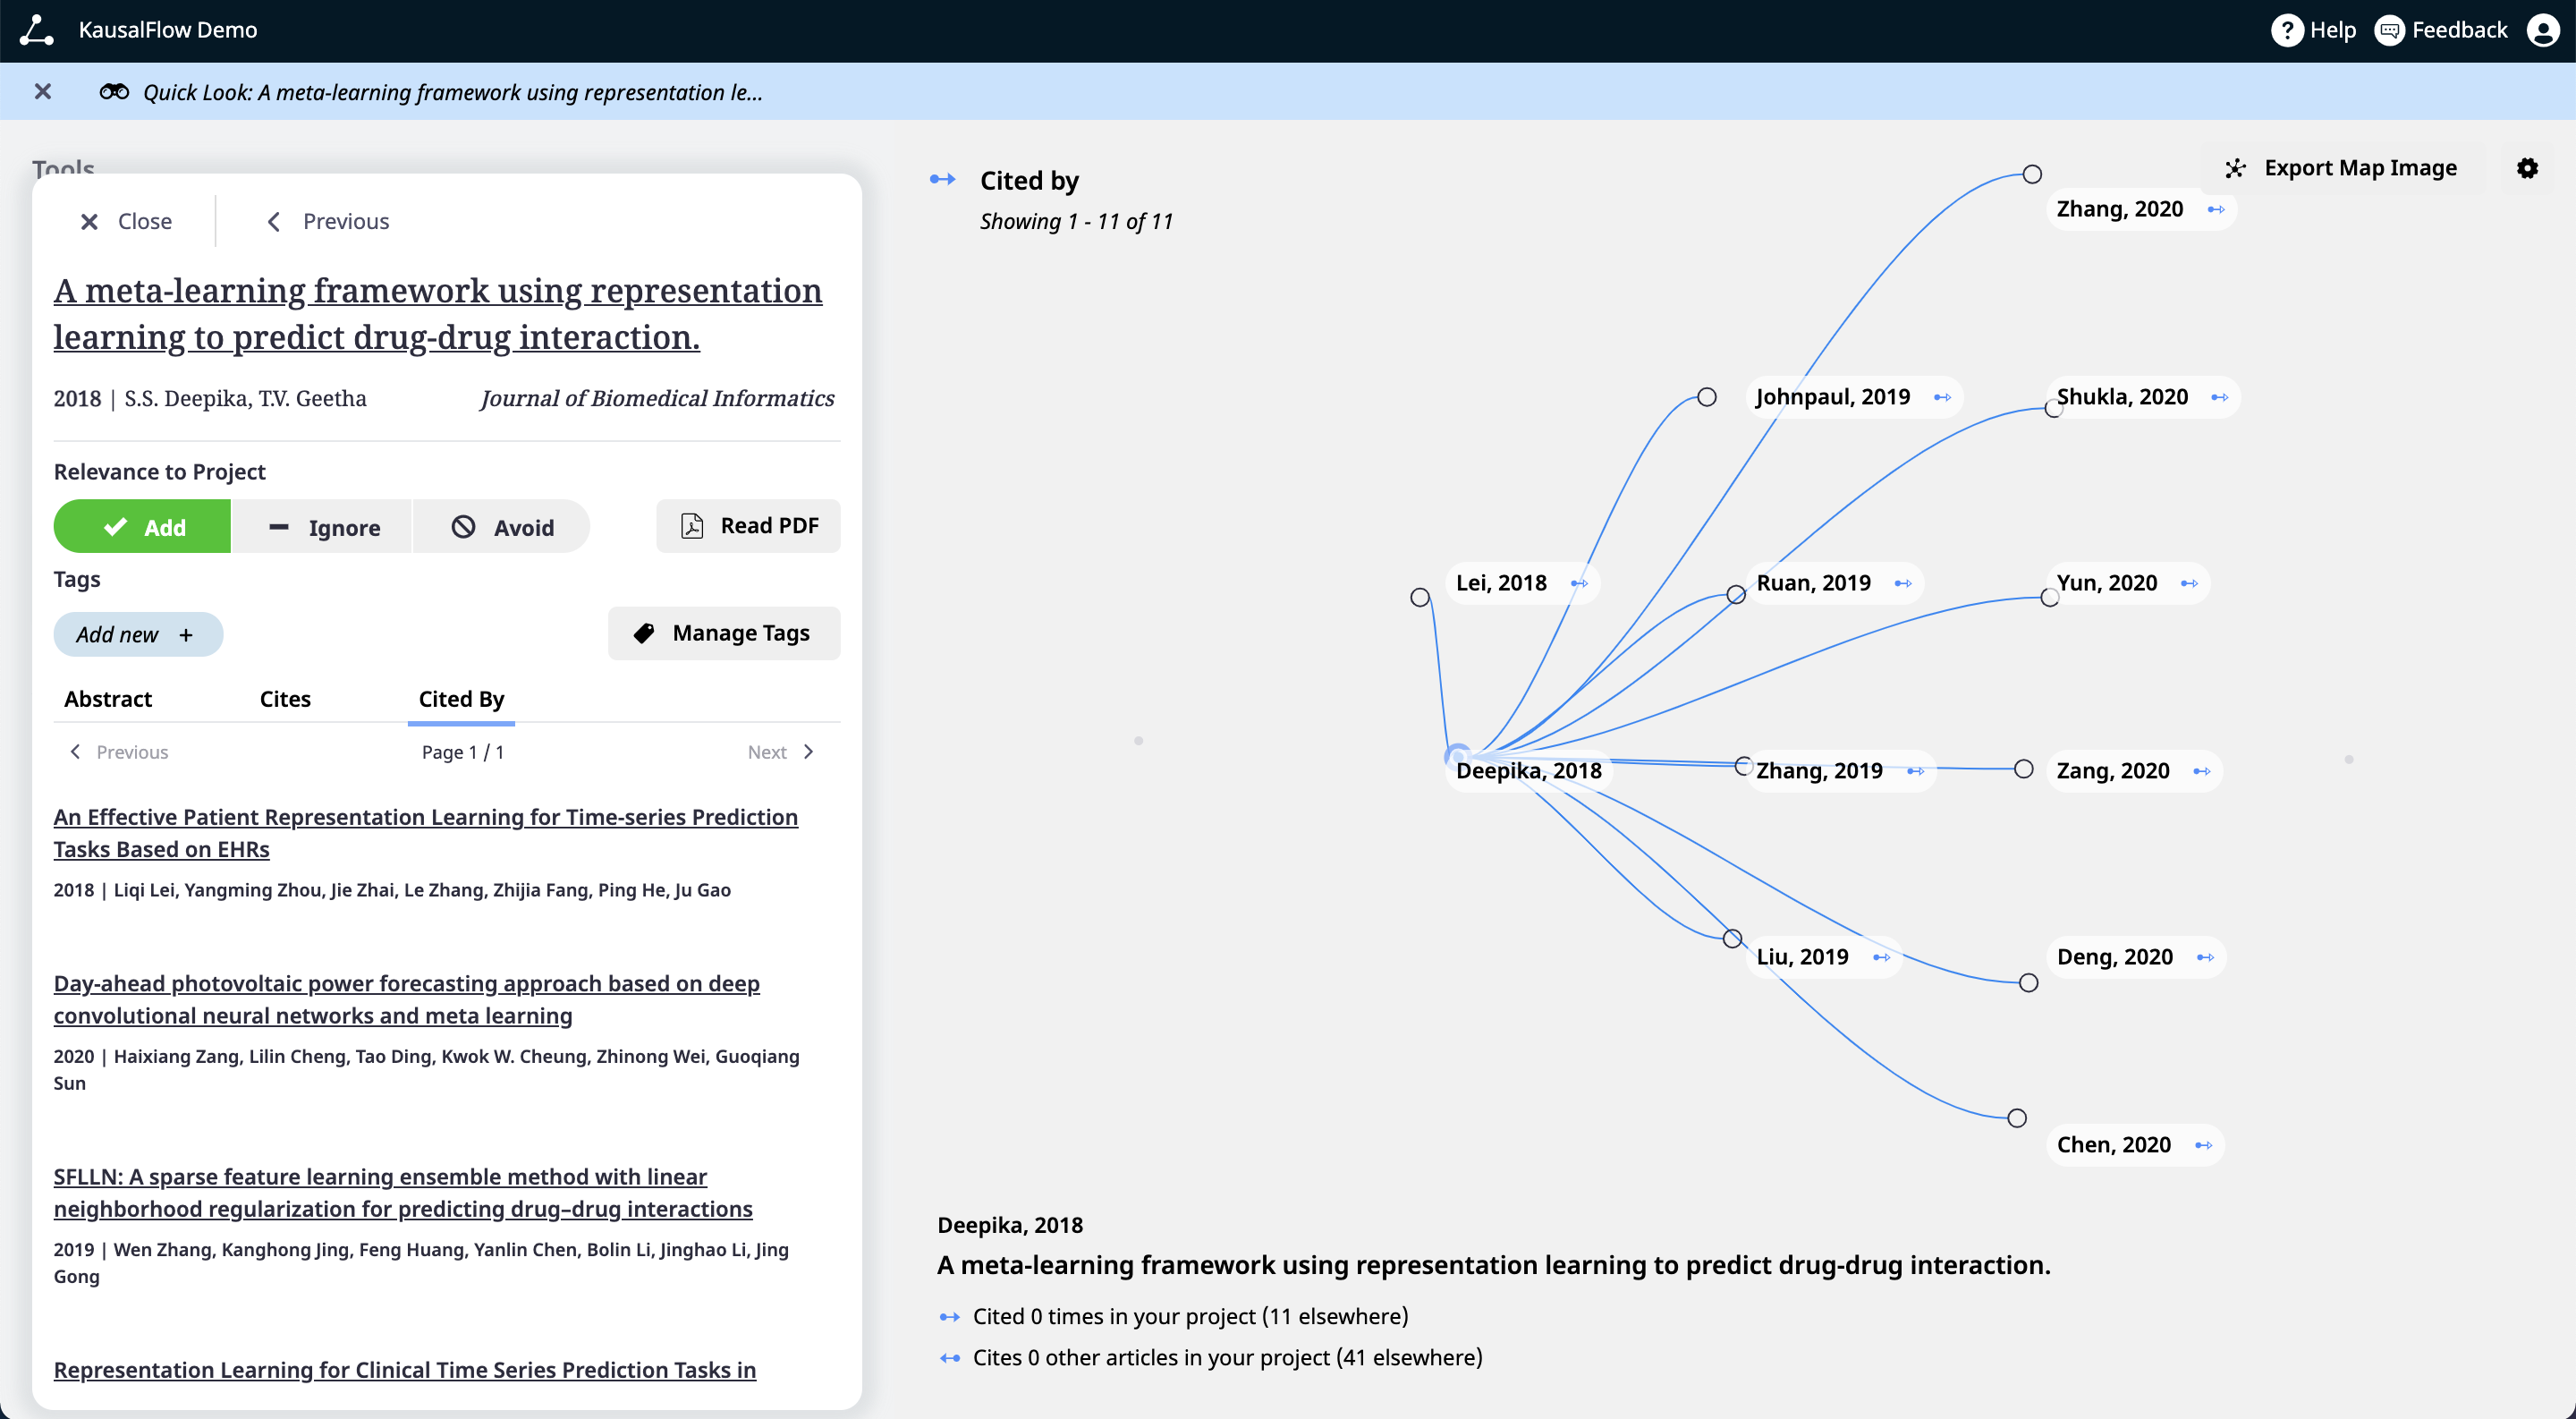The height and width of the screenshot is (1419, 2576).
Task: Click the Quick Look binoculars icon
Action: (114, 91)
